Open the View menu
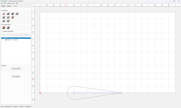The width and height of the screenshot is (181, 108). [x=13, y=3]
